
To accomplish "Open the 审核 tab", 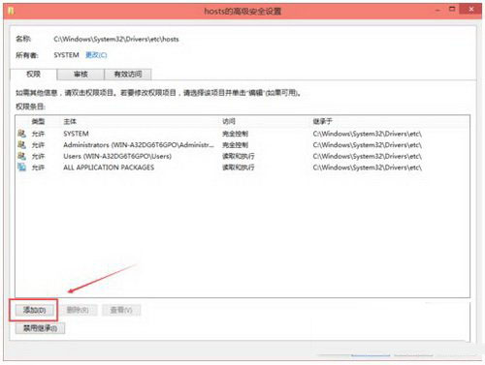I will 81,75.
